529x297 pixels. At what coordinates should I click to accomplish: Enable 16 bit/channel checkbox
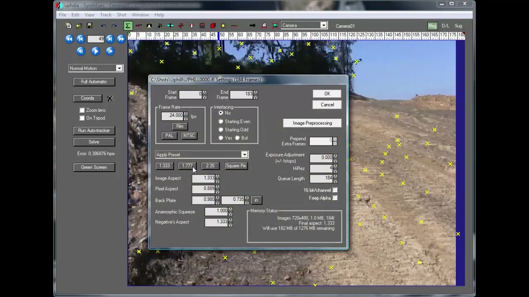(x=335, y=190)
